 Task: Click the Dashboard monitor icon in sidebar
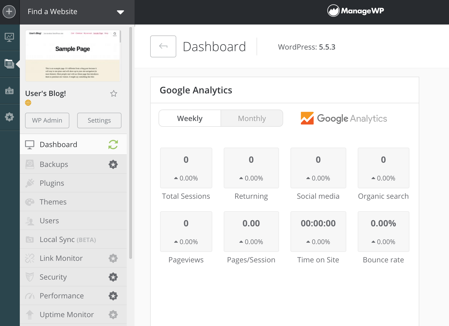30,144
